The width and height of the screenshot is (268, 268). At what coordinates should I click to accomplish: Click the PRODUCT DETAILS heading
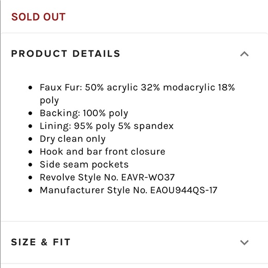[x=66, y=54]
